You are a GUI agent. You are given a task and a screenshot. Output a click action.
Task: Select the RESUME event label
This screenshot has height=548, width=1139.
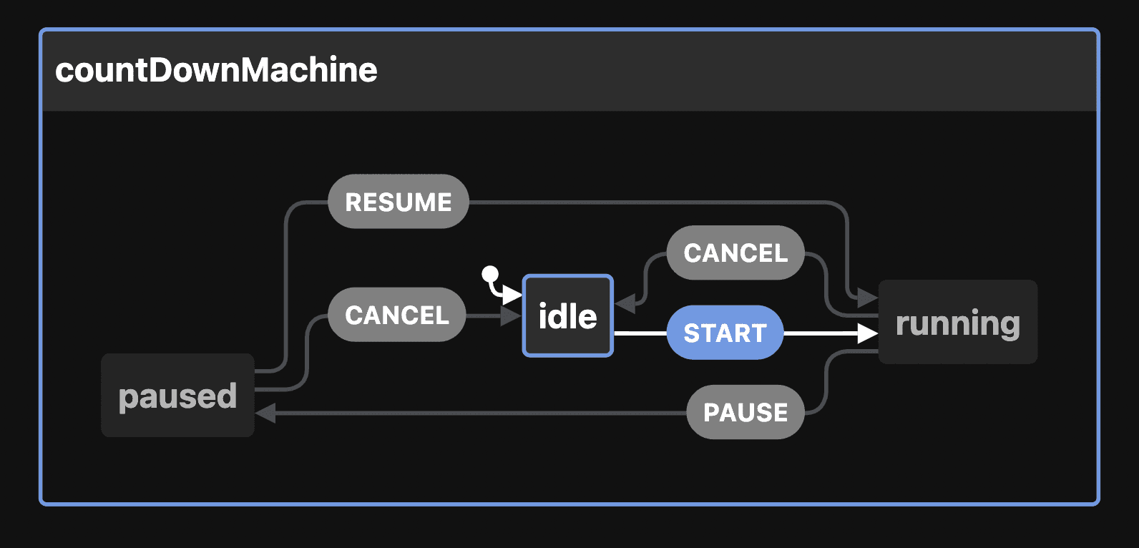point(399,202)
